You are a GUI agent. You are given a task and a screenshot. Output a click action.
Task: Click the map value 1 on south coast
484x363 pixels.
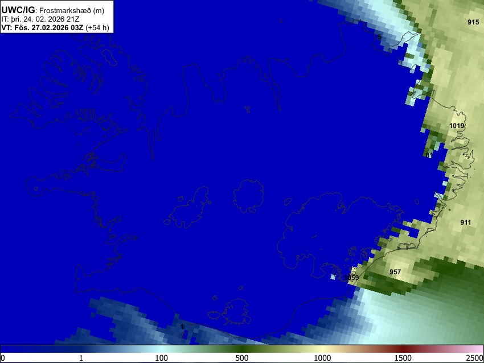point(182,326)
